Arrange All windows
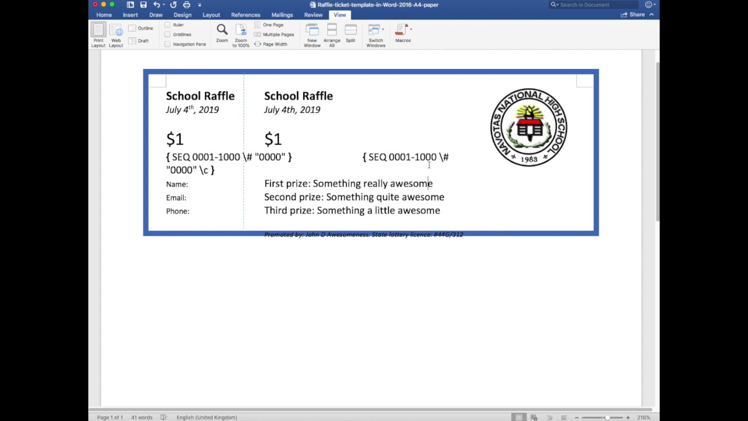 332,35
